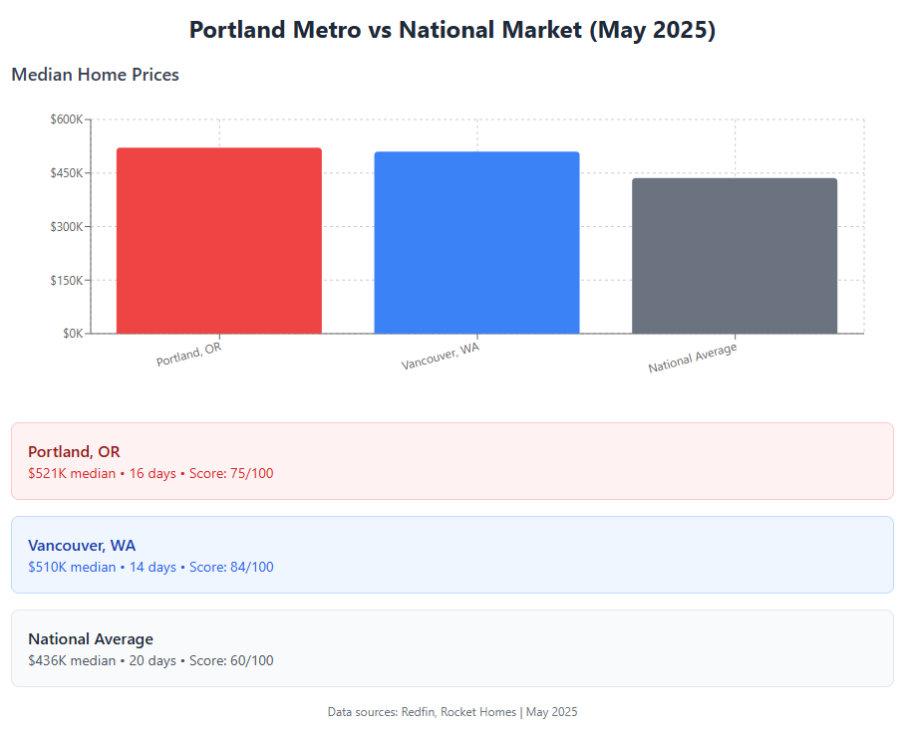Select the National Average axis label
The width and height of the screenshot is (908, 732).
coord(693,358)
